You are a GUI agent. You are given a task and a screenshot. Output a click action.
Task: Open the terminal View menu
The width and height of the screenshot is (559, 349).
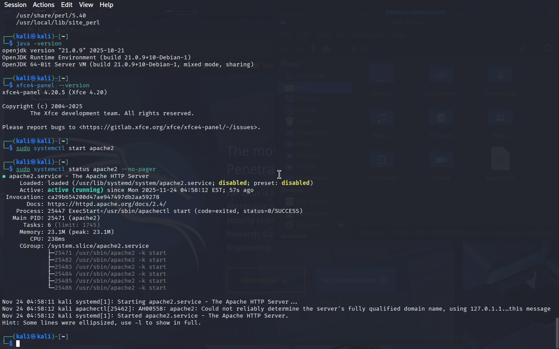click(86, 5)
